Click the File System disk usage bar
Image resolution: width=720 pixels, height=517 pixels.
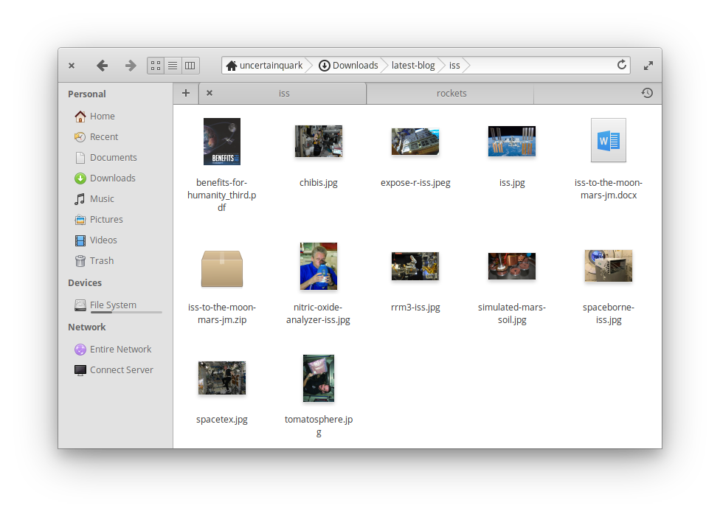(x=126, y=312)
